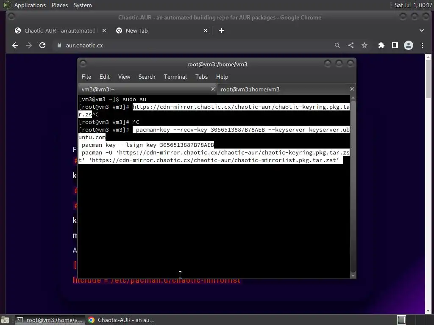
Task: Expand Chrome's tab search chevron
Action: (422, 30)
